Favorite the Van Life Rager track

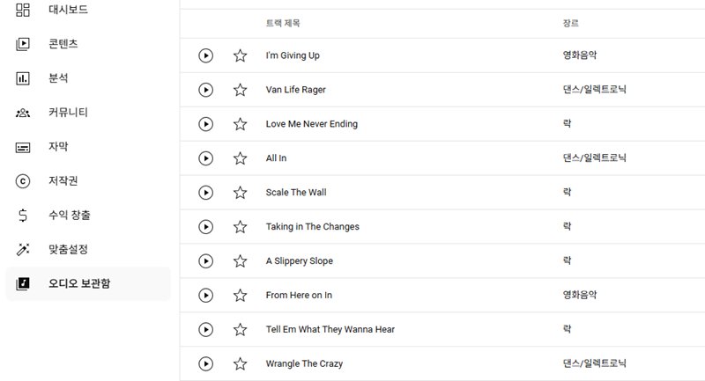click(240, 90)
